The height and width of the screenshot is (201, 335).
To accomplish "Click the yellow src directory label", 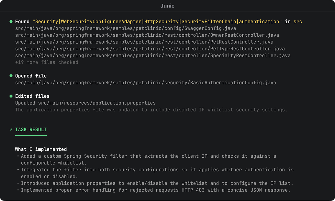I will [298, 22].
